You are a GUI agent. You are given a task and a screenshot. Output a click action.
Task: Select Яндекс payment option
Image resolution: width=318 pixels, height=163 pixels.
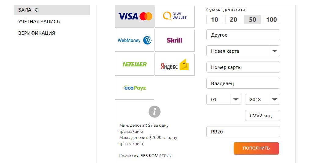point(175,64)
